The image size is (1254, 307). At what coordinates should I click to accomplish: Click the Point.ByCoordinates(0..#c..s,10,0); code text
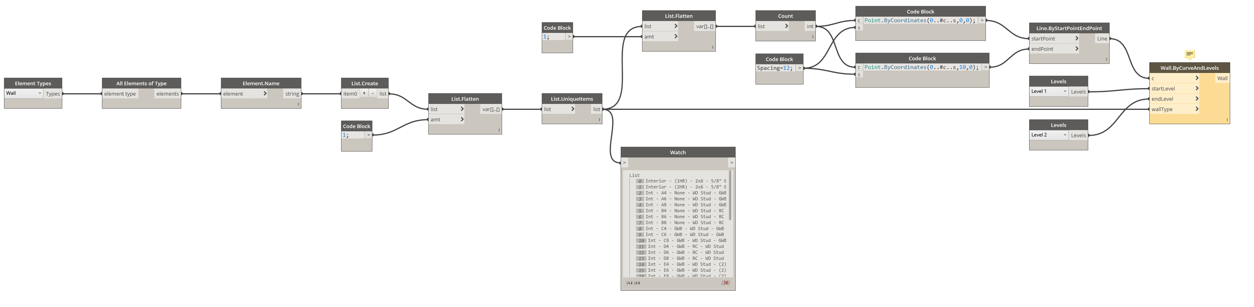(922, 67)
